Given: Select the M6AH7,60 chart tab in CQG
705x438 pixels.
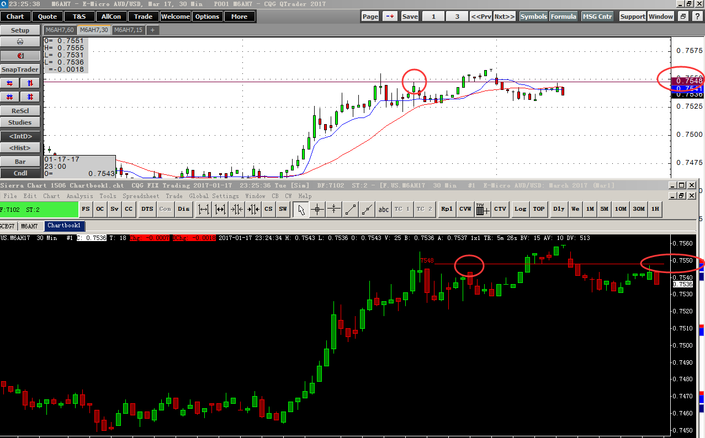Looking at the screenshot, I should 60,30.
